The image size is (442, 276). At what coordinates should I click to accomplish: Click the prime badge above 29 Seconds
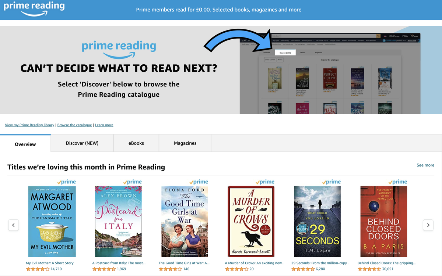point(331,182)
